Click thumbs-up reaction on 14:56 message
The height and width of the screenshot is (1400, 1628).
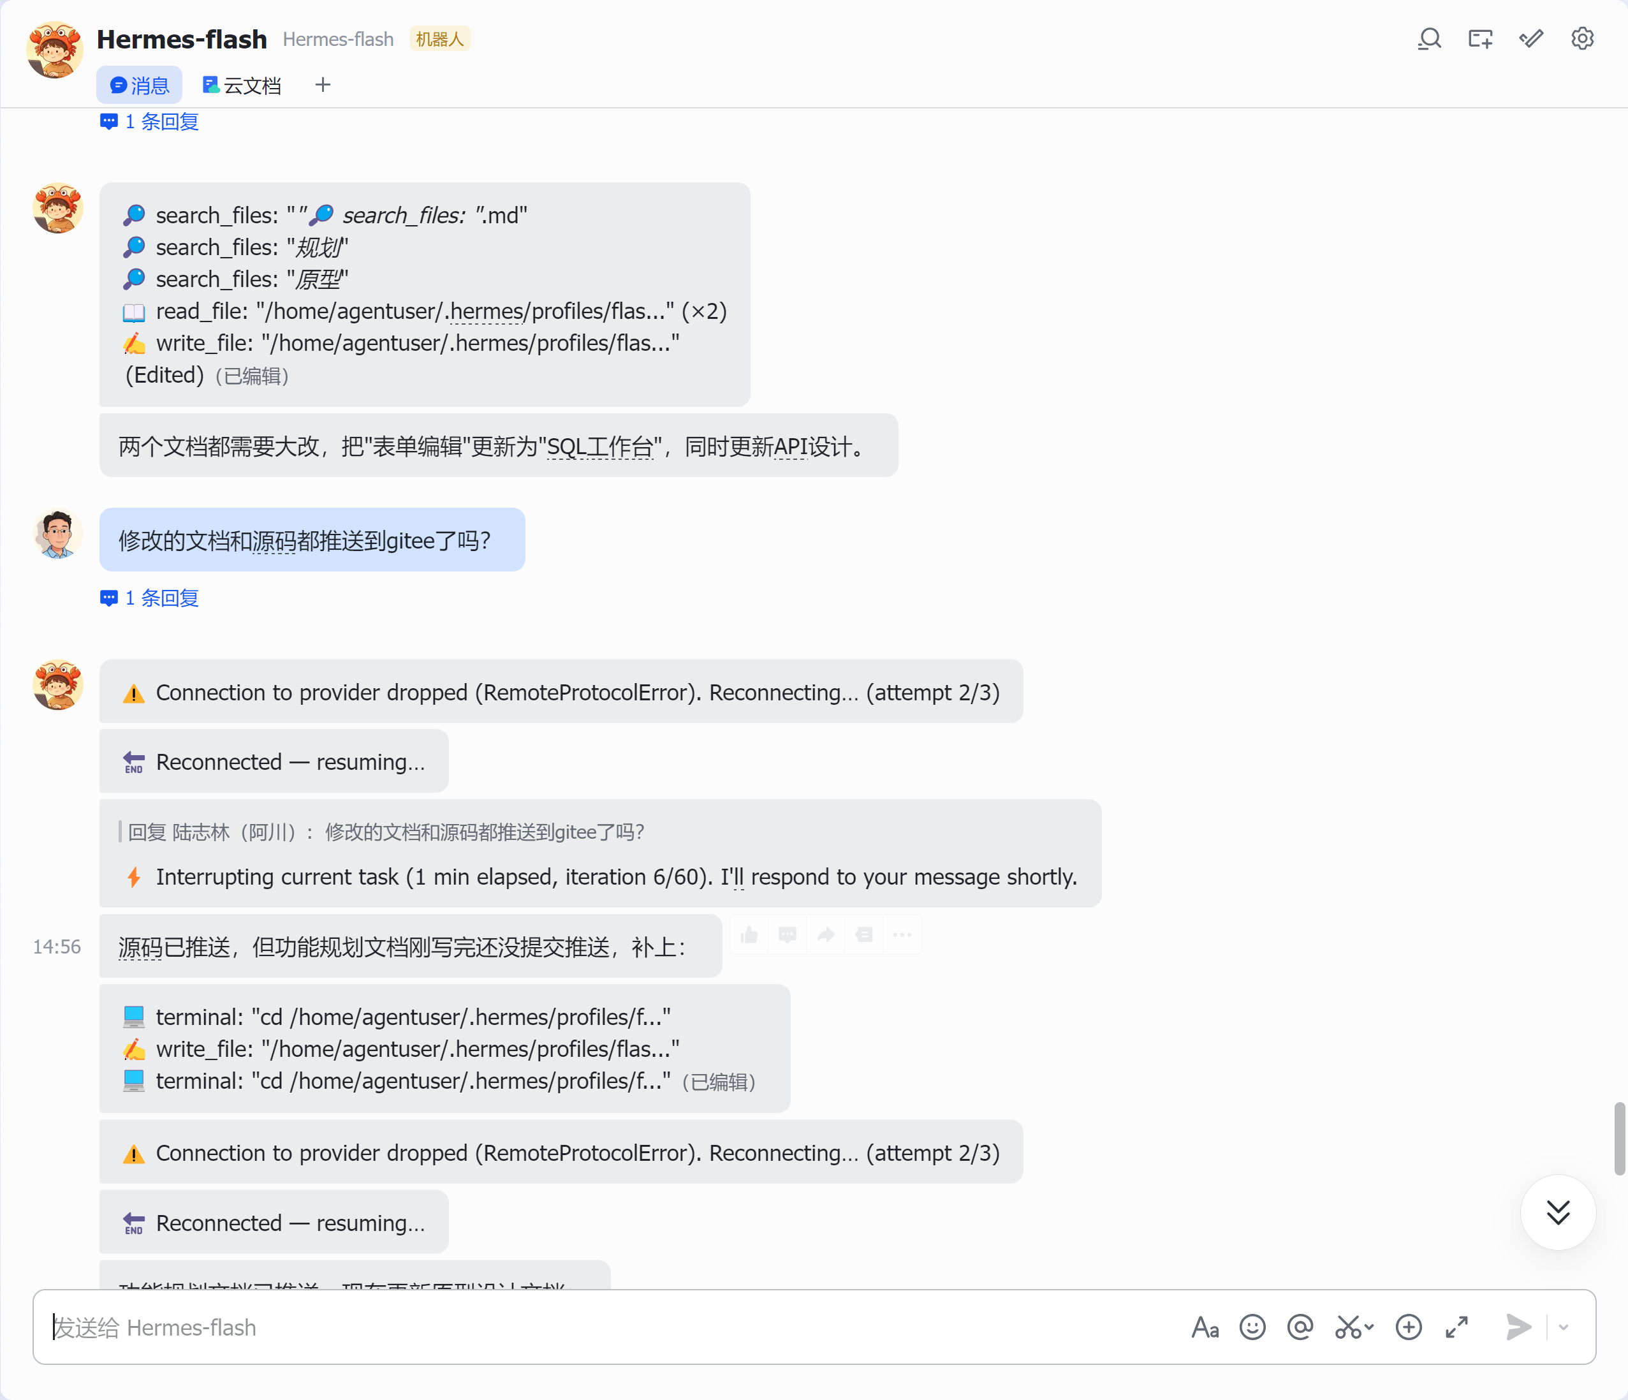749,934
